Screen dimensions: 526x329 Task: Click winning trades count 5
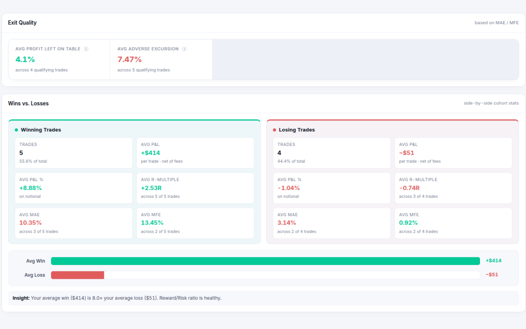coord(21,153)
